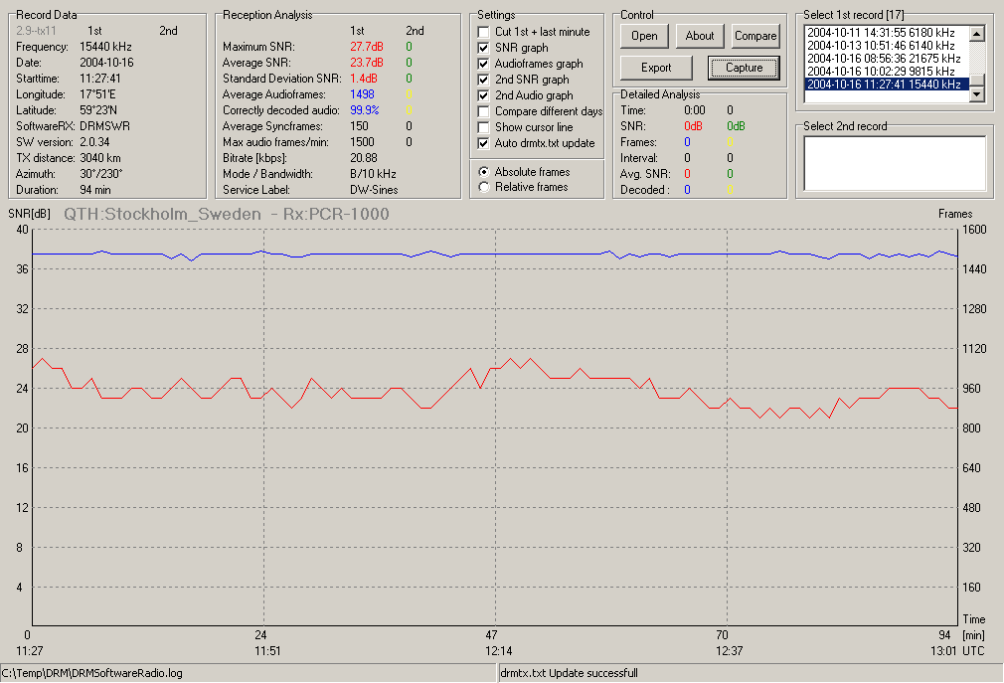
Task: Enable Cut 1st + last minute
Action: (483, 32)
